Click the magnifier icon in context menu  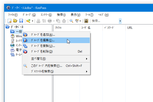coord(25,66)
